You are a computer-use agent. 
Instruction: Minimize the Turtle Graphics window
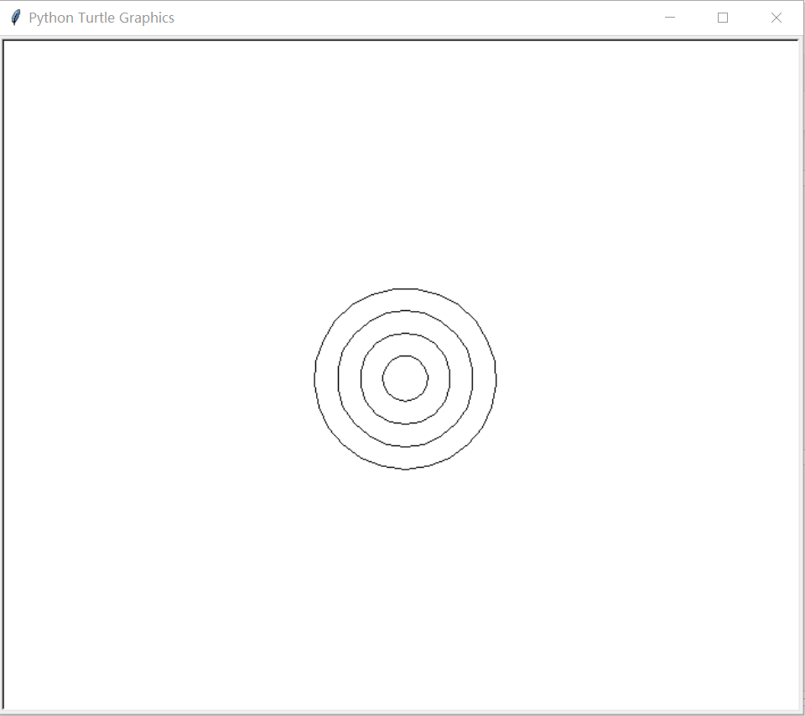coord(669,17)
